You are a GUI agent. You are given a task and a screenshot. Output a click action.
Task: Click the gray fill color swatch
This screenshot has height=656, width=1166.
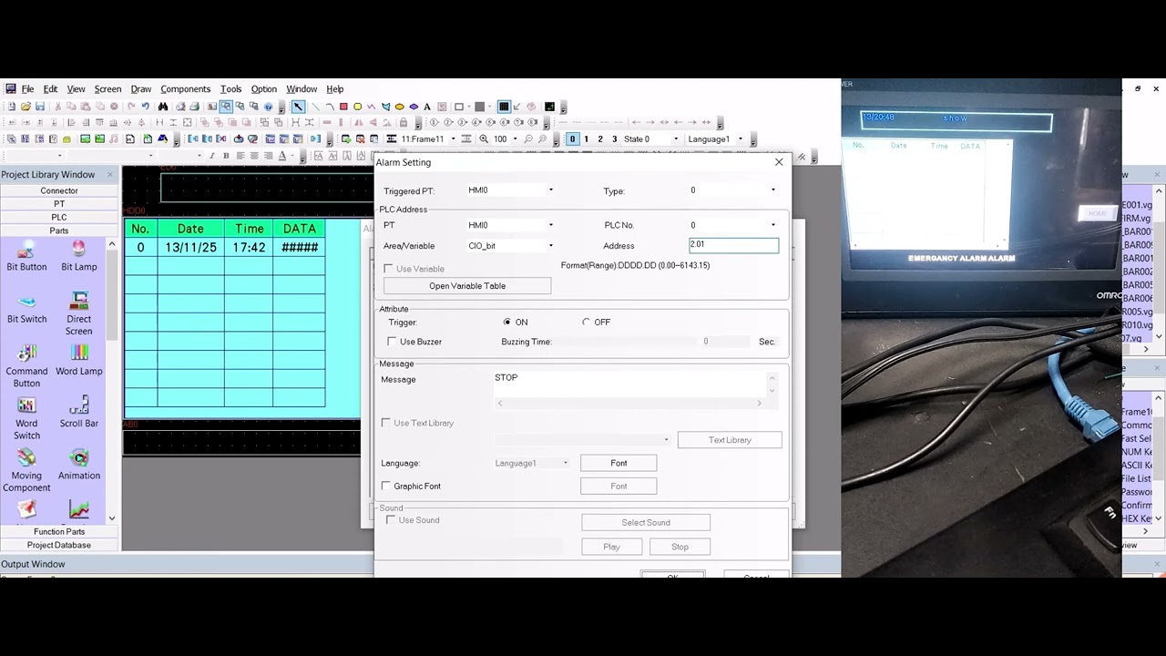[480, 107]
